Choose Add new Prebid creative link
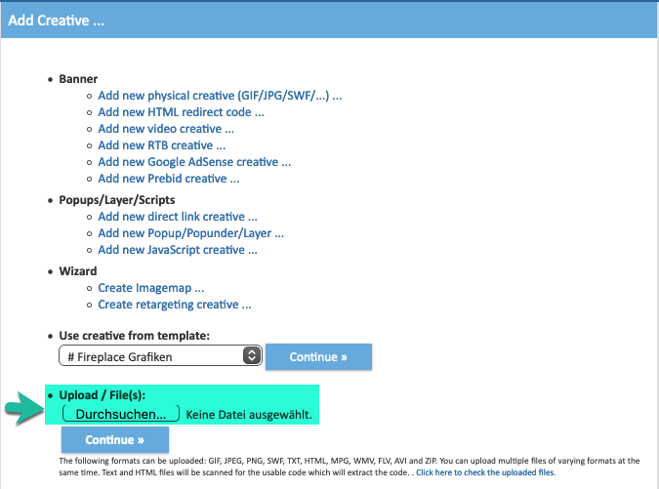Viewport: 659px width, 489px height. 169,179
